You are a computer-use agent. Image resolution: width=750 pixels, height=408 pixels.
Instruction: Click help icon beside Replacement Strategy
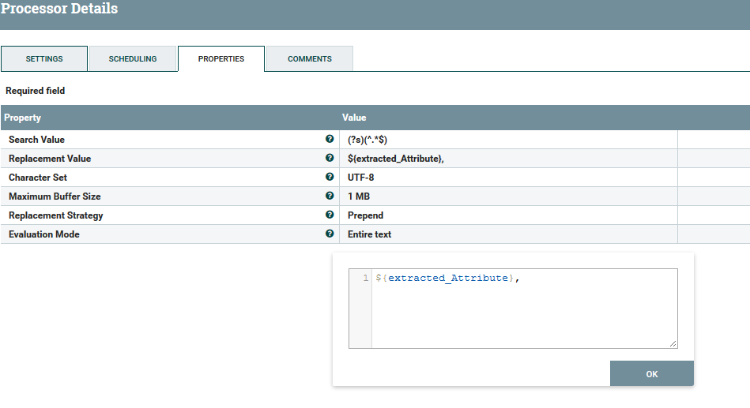click(330, 215)
